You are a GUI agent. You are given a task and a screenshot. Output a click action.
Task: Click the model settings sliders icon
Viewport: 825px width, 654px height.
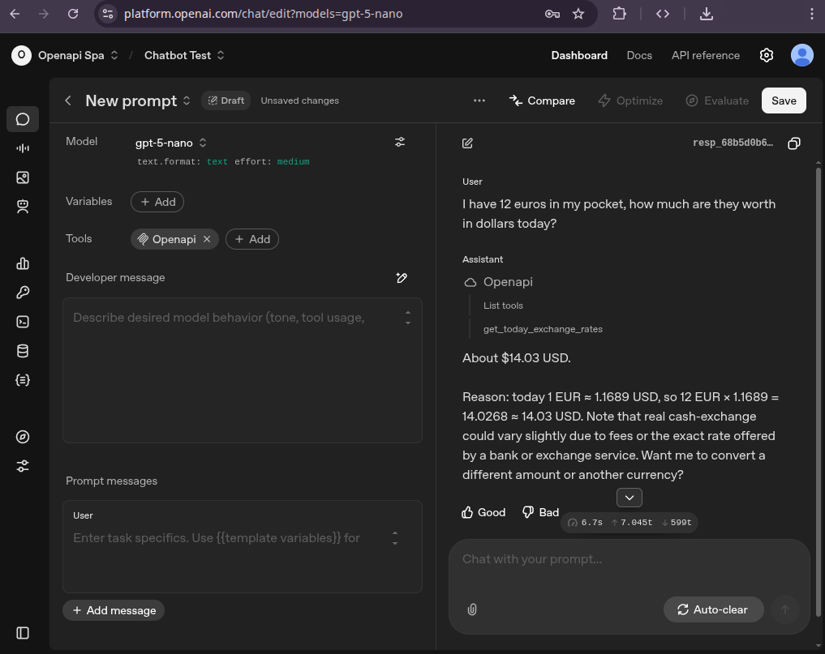click(x=400, y=142)
